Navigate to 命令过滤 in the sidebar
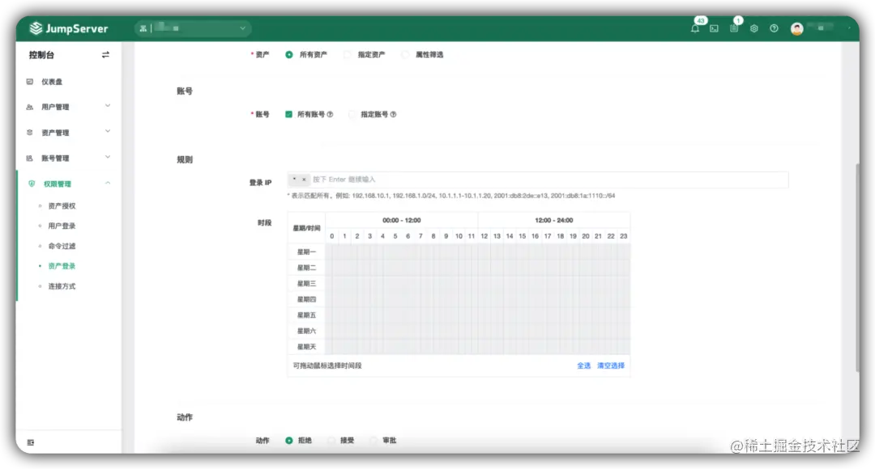 (62, 245)
